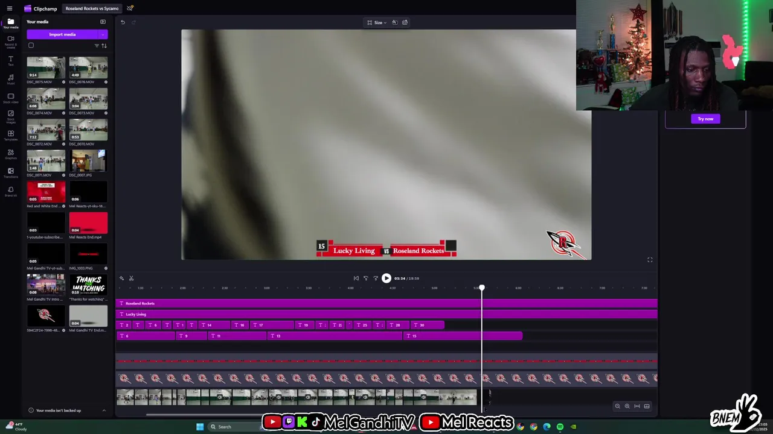This screenshot has height=434, width=773.
Task: Select the magic wand timeline tool
Action: tap(121, 278)
